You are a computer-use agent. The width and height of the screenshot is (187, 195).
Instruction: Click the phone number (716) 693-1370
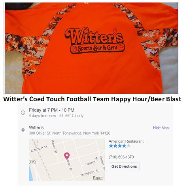[x=121, y=157]
